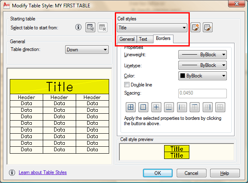This screenshot has width=248, height=183.
Task: Expand the Cell styles Title dropdown
Action: [x=152, y=28]
